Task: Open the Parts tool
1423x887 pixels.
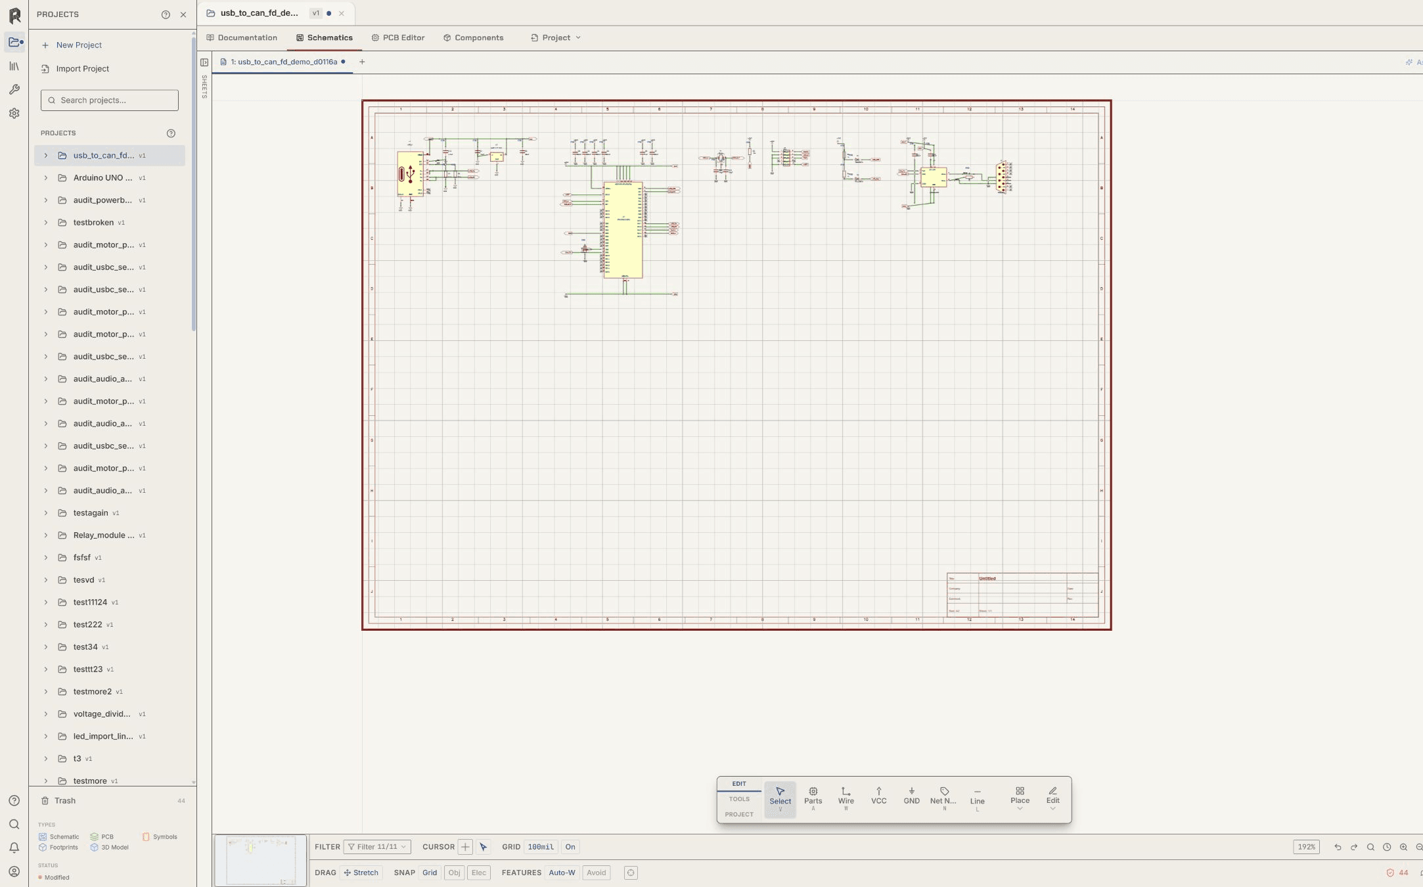Action: (813, 799)
